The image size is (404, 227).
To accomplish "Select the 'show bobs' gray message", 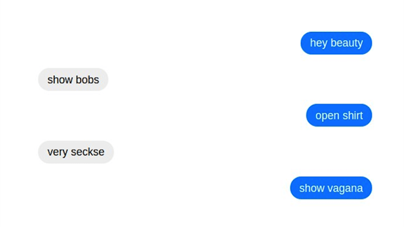I will (x=73, y=79).
